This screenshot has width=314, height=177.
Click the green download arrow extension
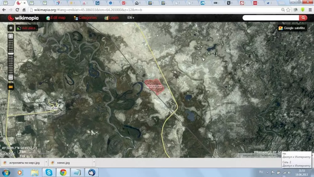pyautogui.click(x=302, y=10)
